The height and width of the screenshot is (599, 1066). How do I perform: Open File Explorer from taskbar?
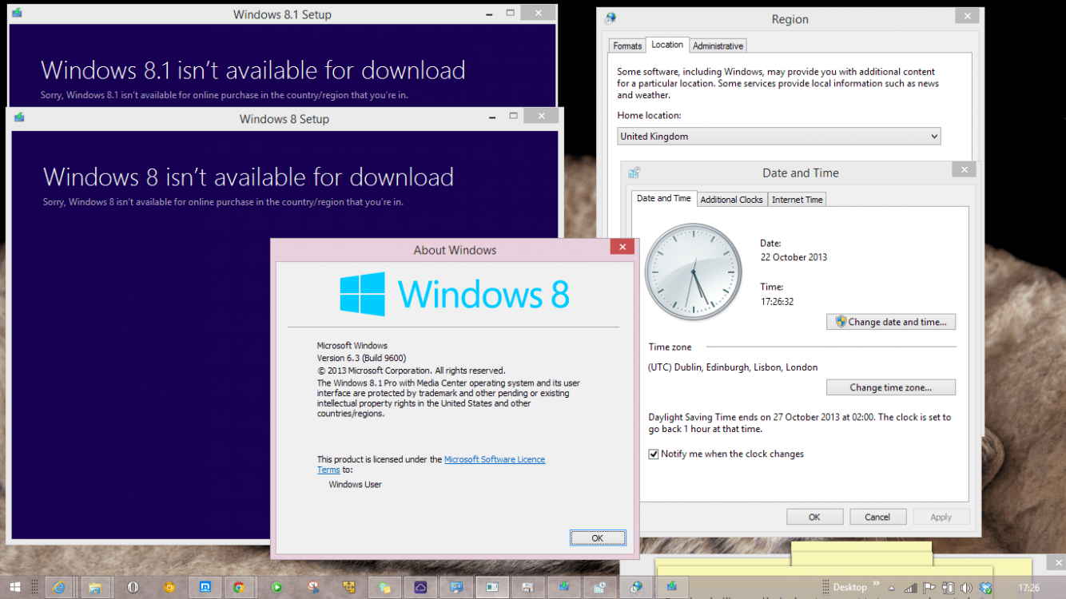(95, 587)
